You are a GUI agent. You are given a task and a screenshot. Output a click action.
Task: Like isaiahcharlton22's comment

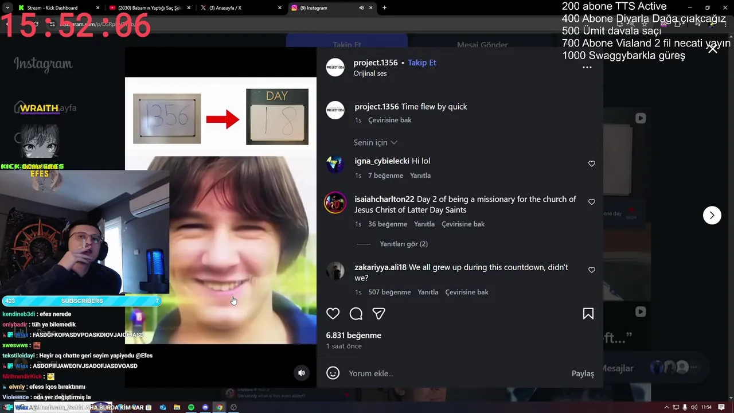(591, 202)
